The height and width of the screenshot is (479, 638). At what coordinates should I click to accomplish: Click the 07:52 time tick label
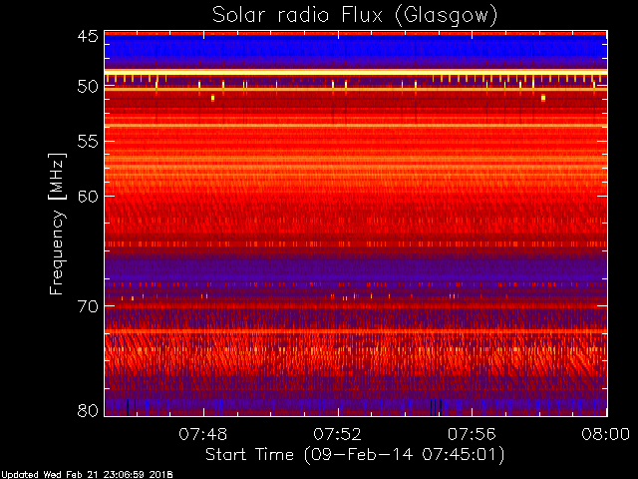(337, 434)
